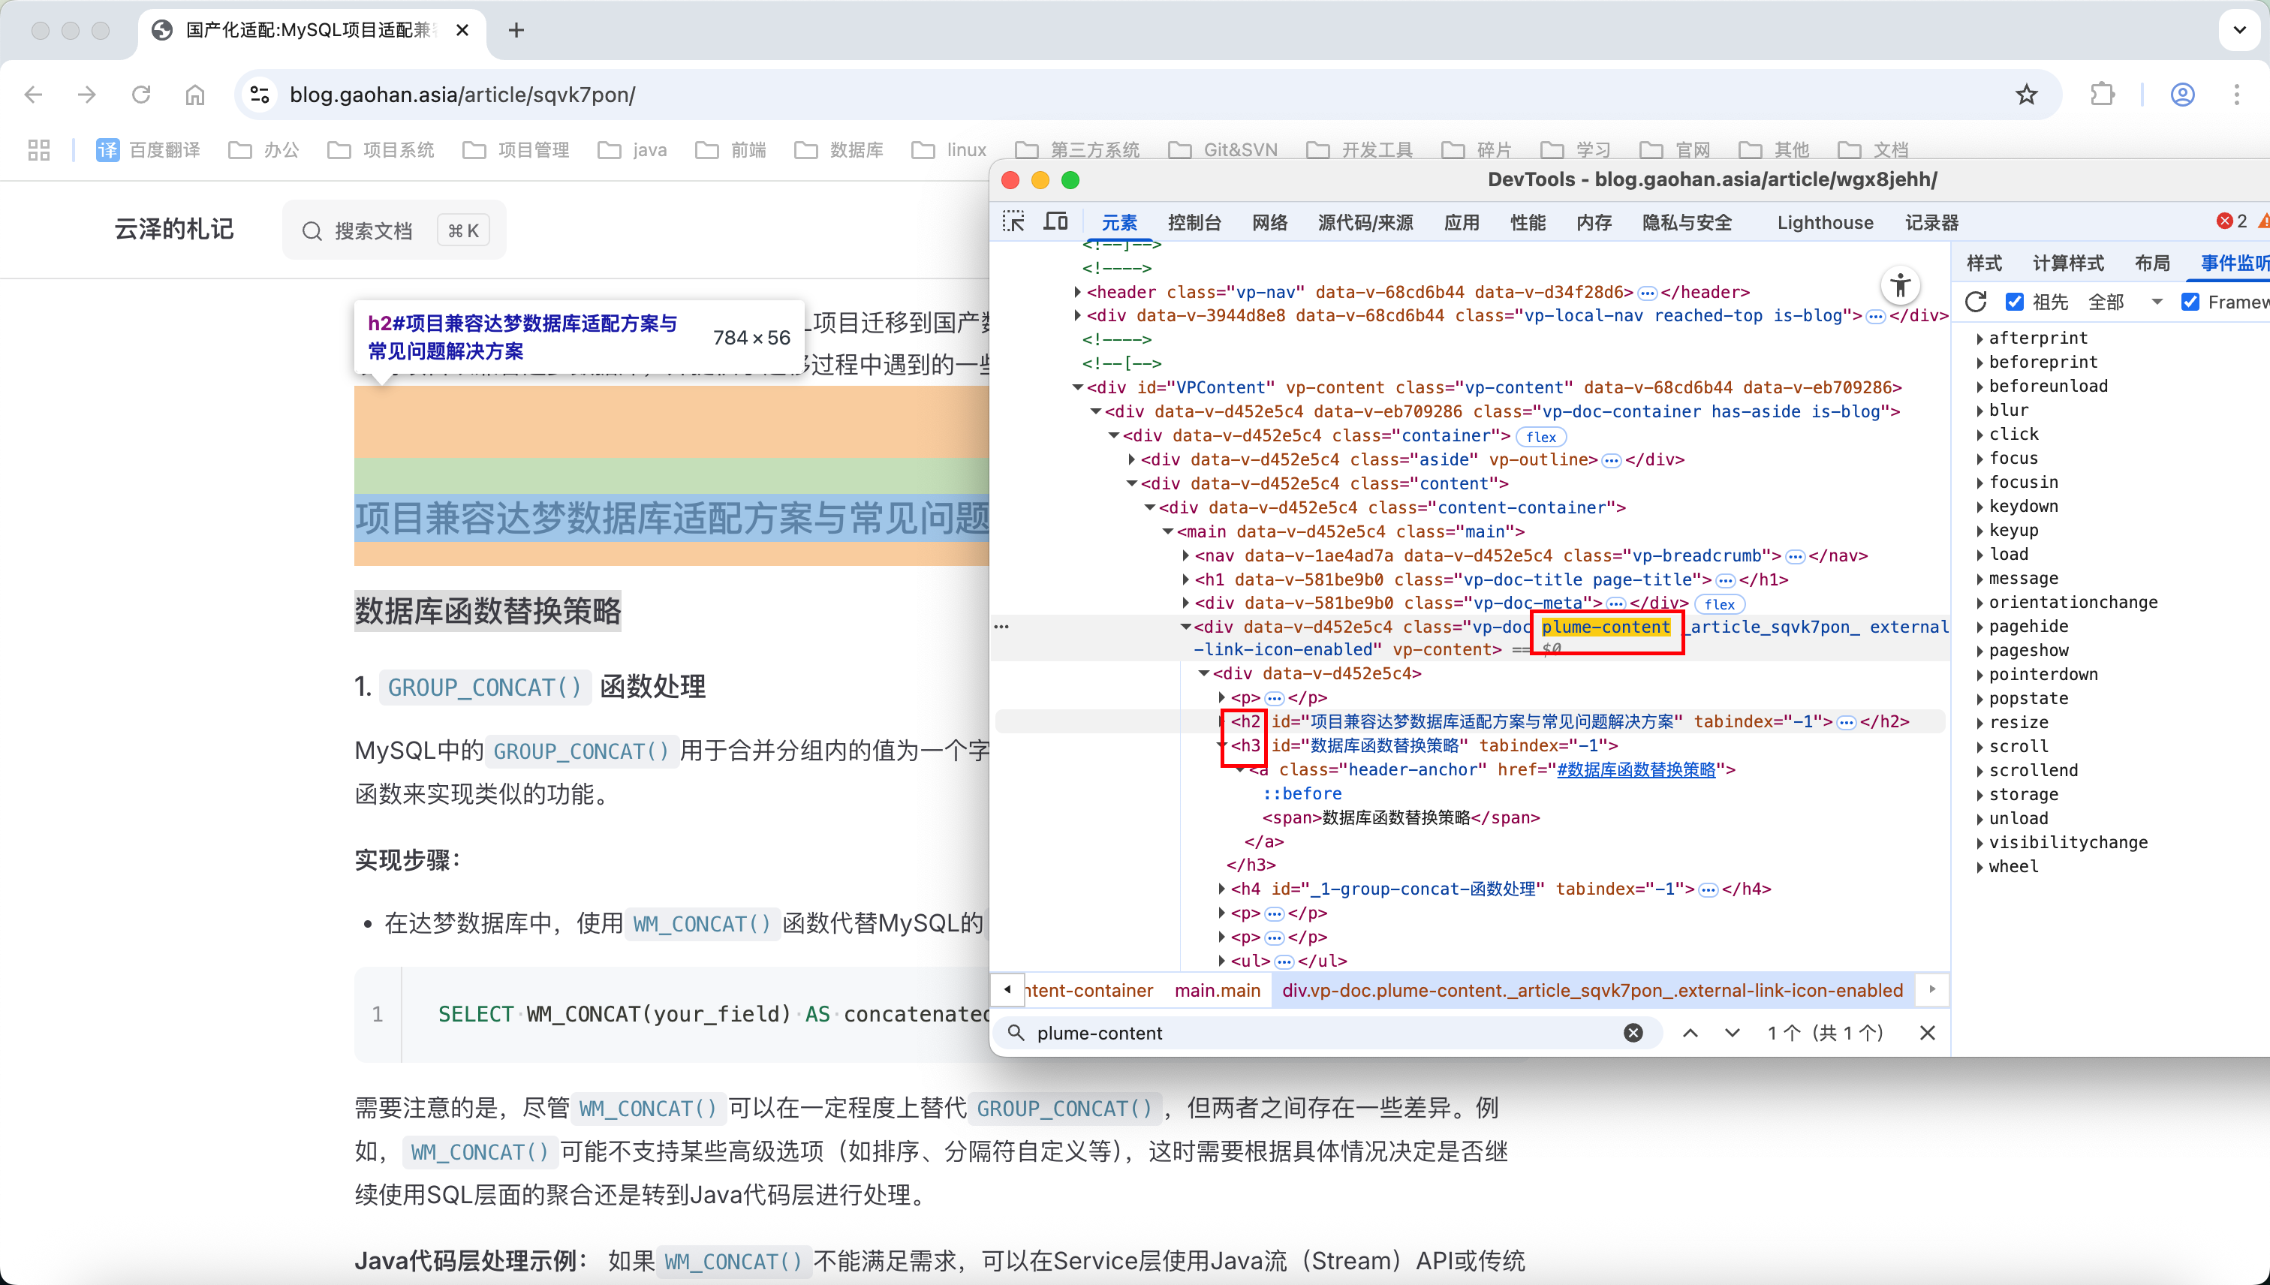Switch to 样式 sidebar tab
Screen dimensions: 2270x1285
pos(1984,263)
